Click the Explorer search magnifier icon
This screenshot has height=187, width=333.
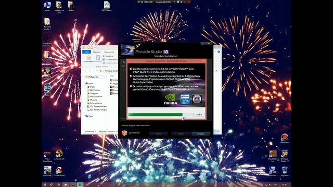coord(216,71)
